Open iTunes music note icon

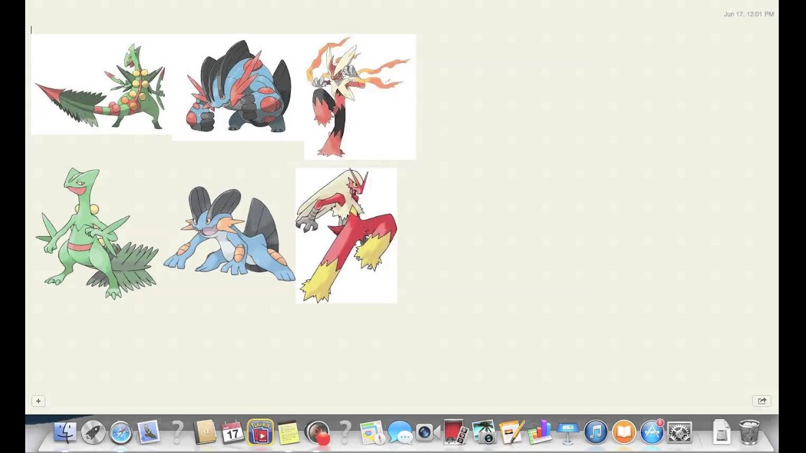[595, 432]
